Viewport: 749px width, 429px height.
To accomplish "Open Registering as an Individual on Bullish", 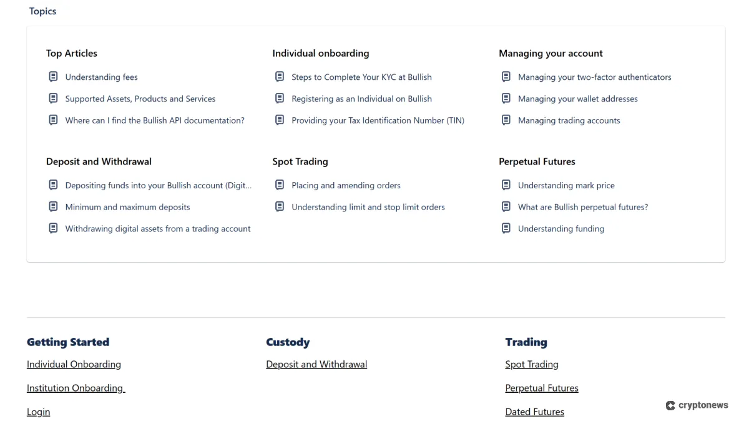I will (x=362, y=99).
